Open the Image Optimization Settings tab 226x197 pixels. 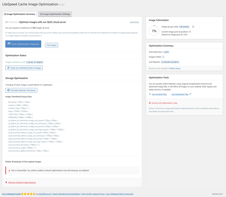pyautogui.click(x=55, y=14)
